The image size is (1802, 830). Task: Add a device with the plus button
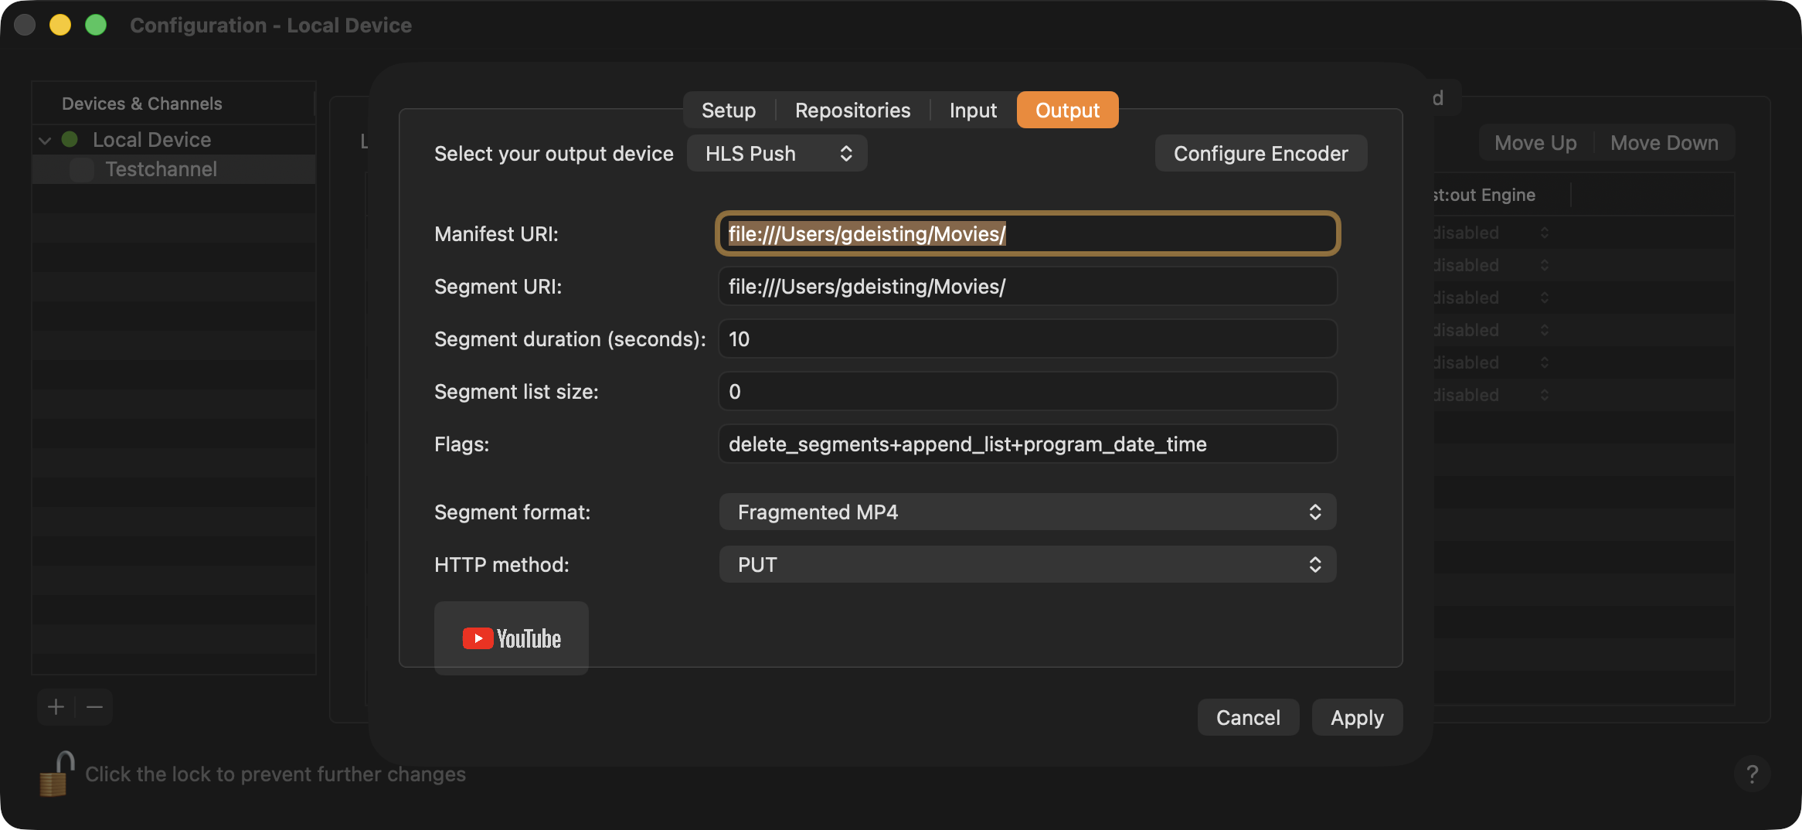coord(56,707)
